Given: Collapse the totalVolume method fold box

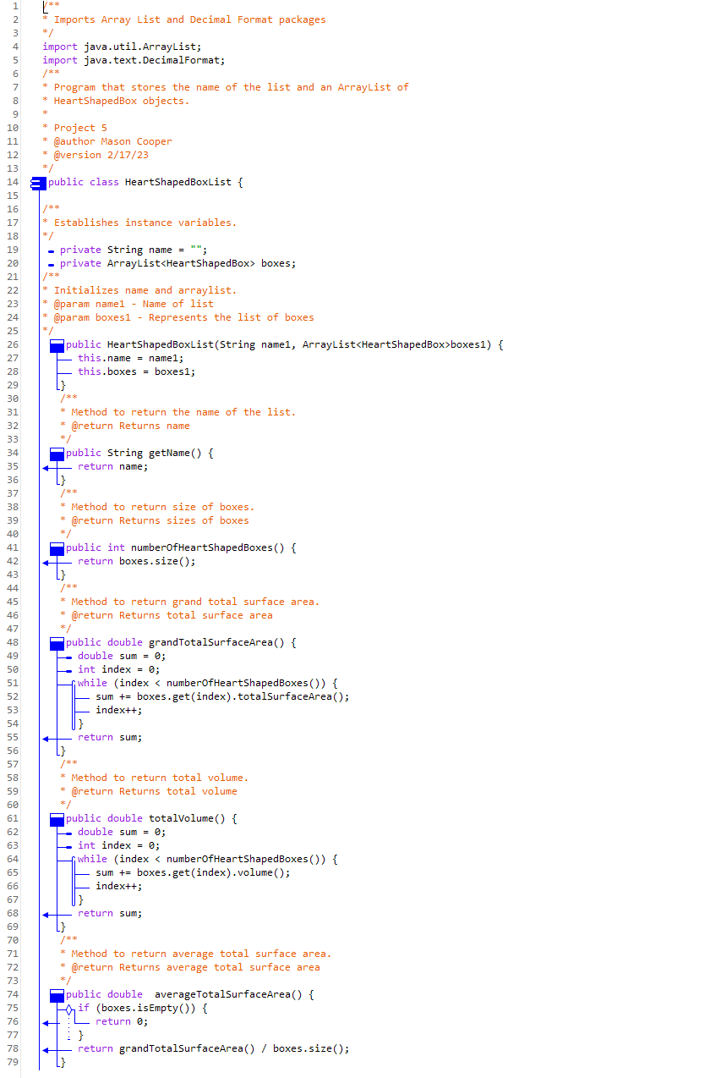Looking at the screenshot, I should tap(57, 819).
